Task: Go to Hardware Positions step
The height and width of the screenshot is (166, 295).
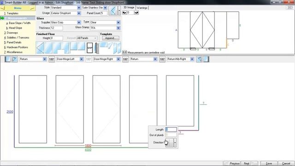Action: (16, 47)
